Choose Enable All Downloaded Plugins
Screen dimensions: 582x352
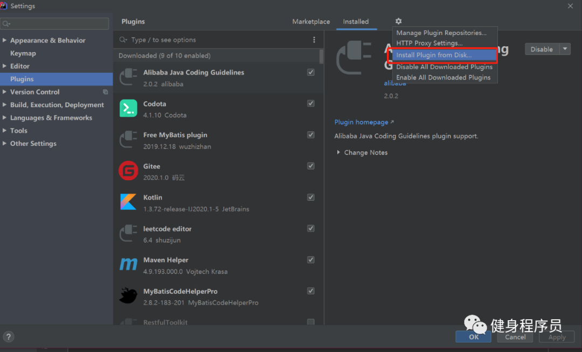click(445, 78)
